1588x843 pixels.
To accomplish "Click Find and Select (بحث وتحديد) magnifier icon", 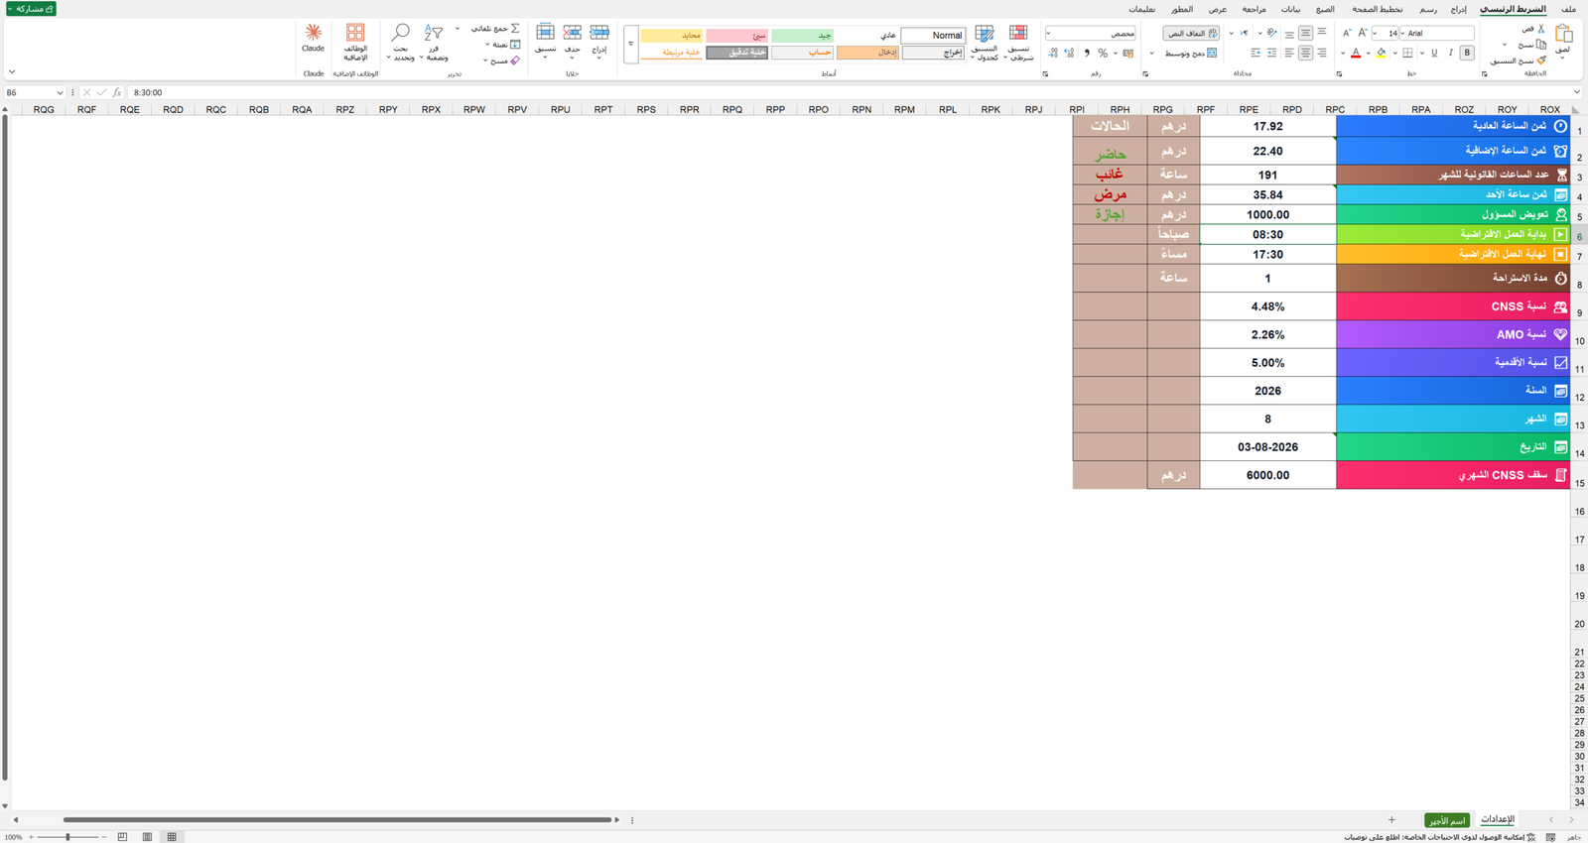I will [401, 33].
